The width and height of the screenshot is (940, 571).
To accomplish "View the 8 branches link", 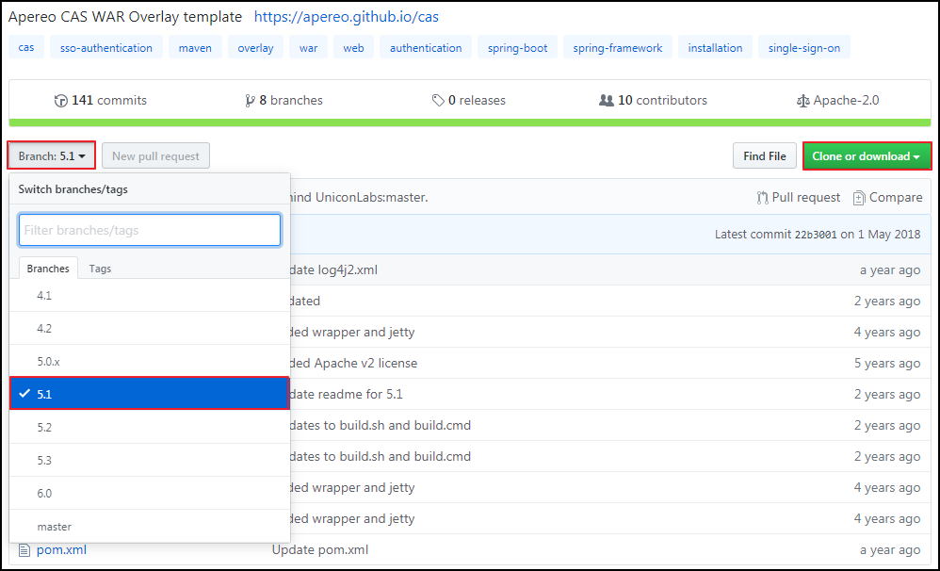I will [x=284, y=100].
